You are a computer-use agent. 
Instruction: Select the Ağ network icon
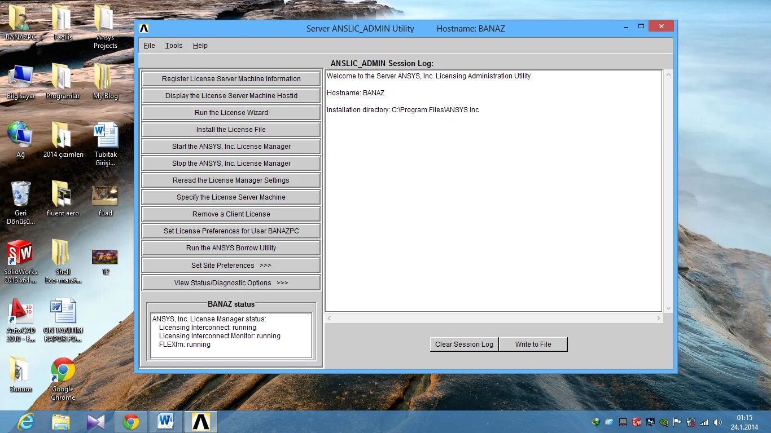point(20,140)
